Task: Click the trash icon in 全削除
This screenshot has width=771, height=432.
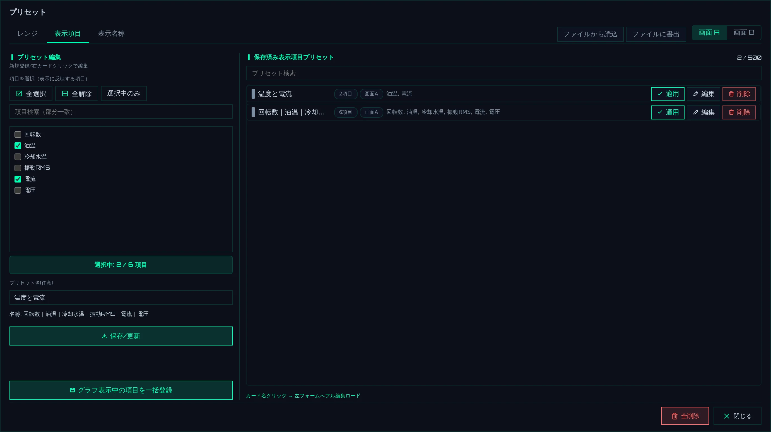Action: click(x=674, y=416)
